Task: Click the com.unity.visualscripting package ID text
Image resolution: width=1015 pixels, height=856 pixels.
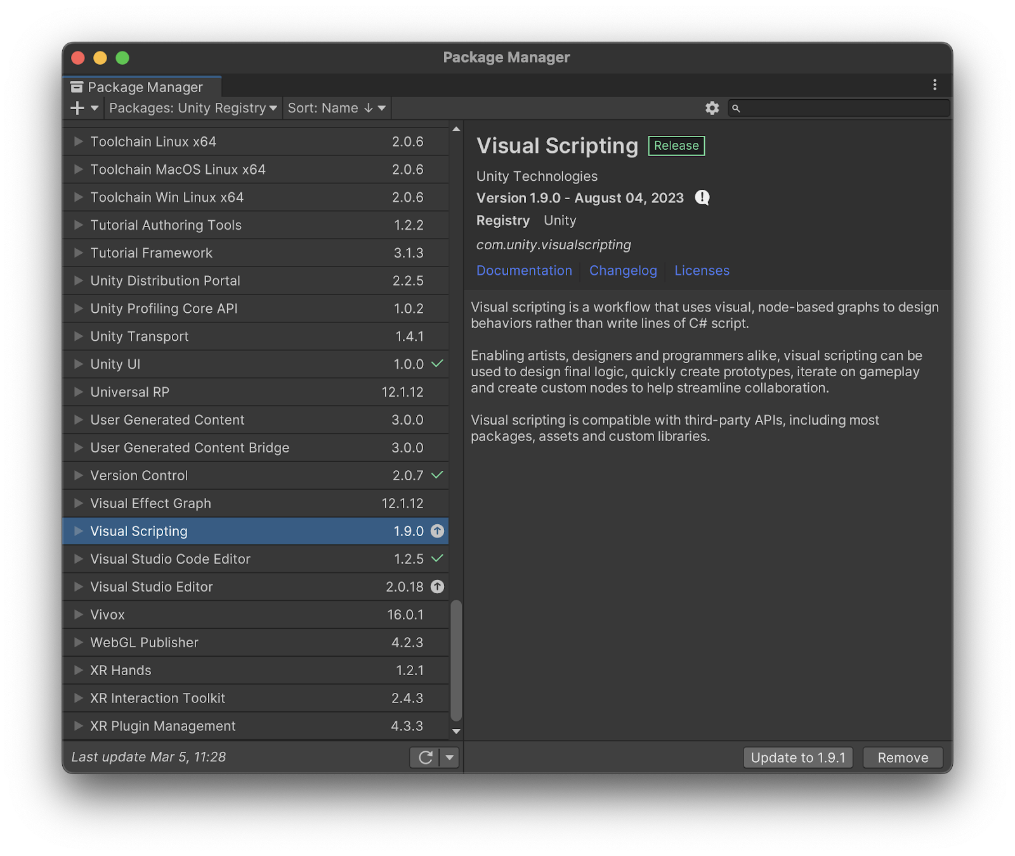Action: tap(554, 245)
